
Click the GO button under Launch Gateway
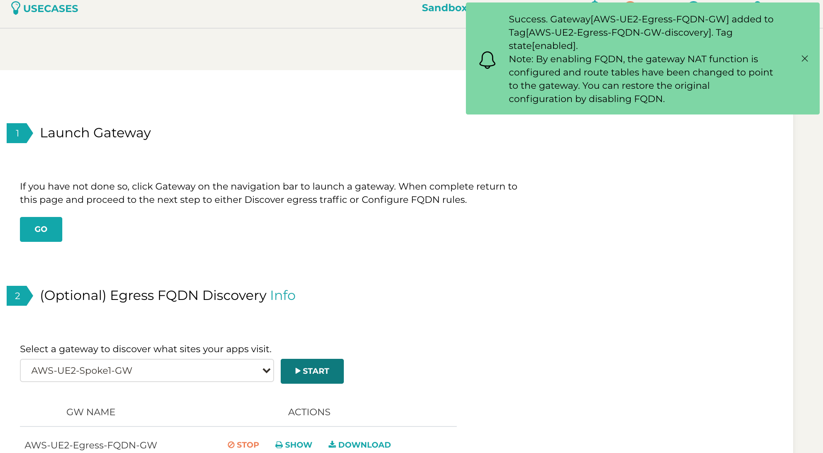tap(41, 229)
